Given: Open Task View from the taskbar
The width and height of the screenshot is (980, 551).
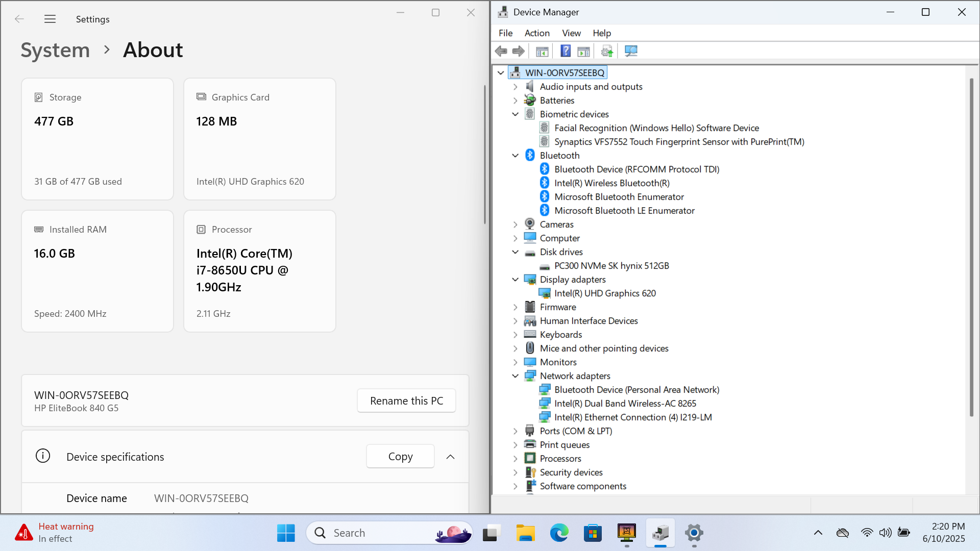Looking at the screenshot, I should point(490,533).
